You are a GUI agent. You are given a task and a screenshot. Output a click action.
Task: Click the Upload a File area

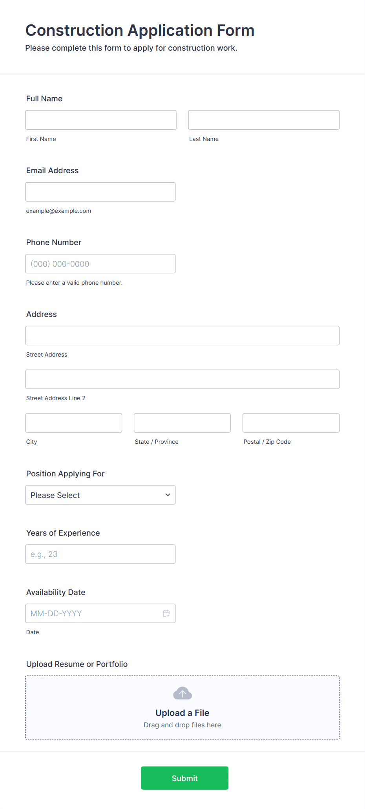[x=182, y=712]
